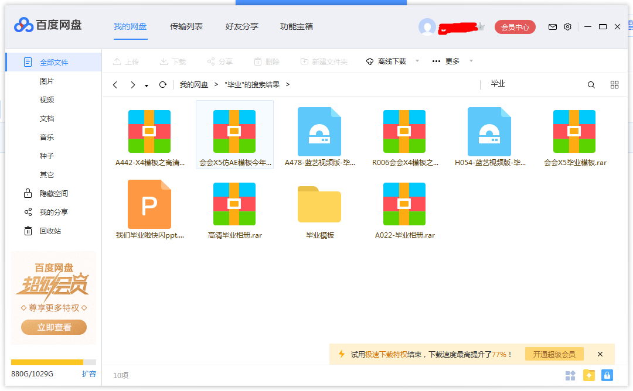The width and height of the screenshot is (633, 391).
Task: Click the 上传 upload button
Action: pyautogui.click(x=126, y=61)
